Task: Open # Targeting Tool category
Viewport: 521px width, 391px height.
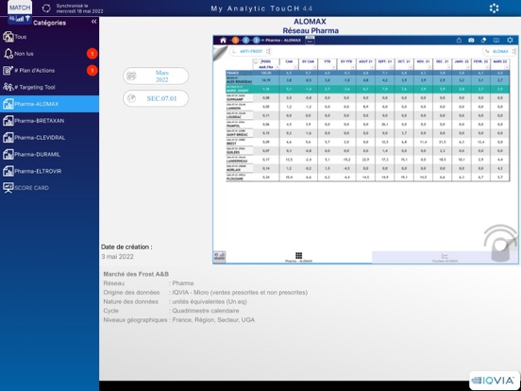Action: pos(49,87)
